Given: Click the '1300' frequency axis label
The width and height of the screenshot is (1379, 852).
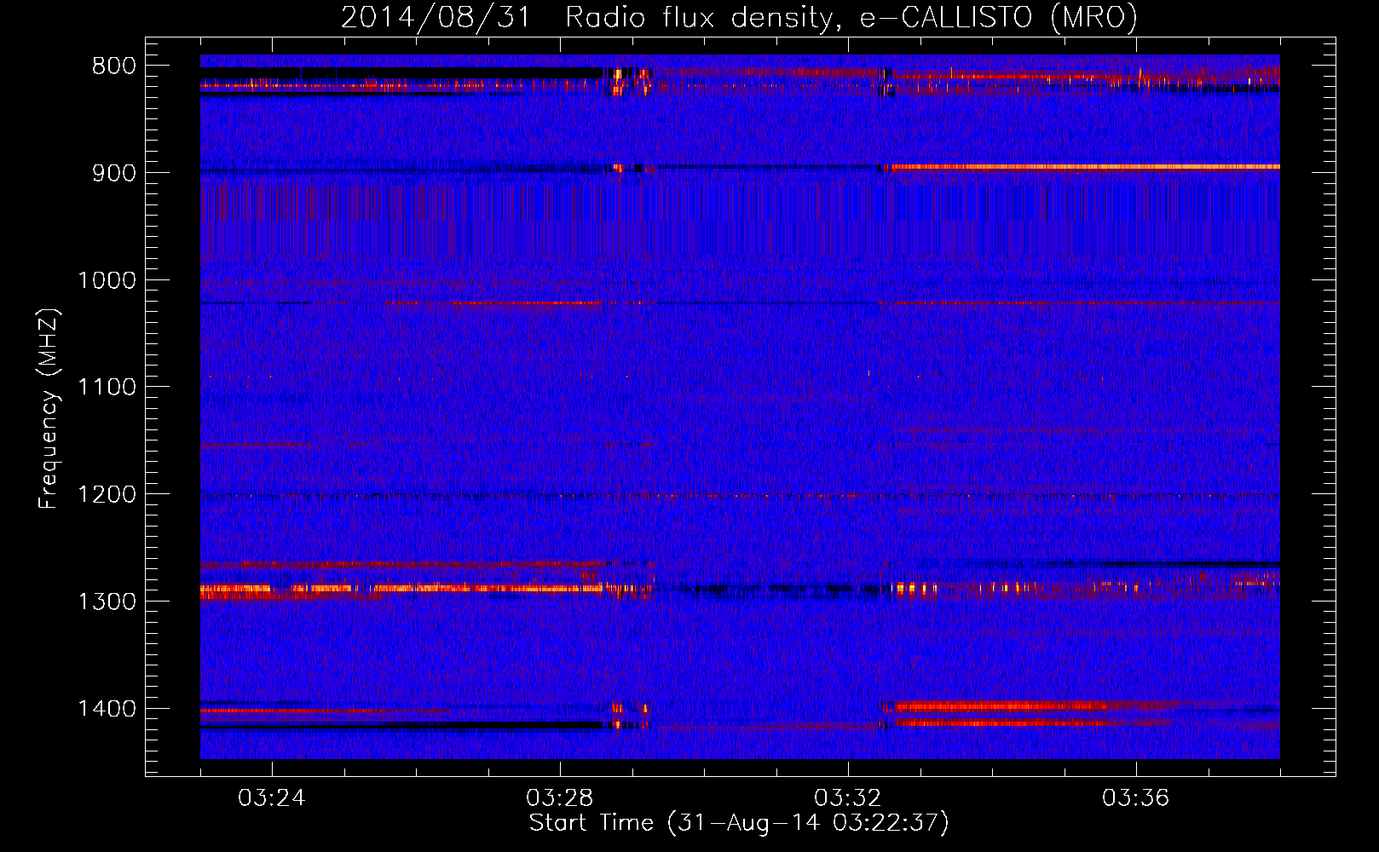Looking at the screenshot, I should [x=107, y=602].
